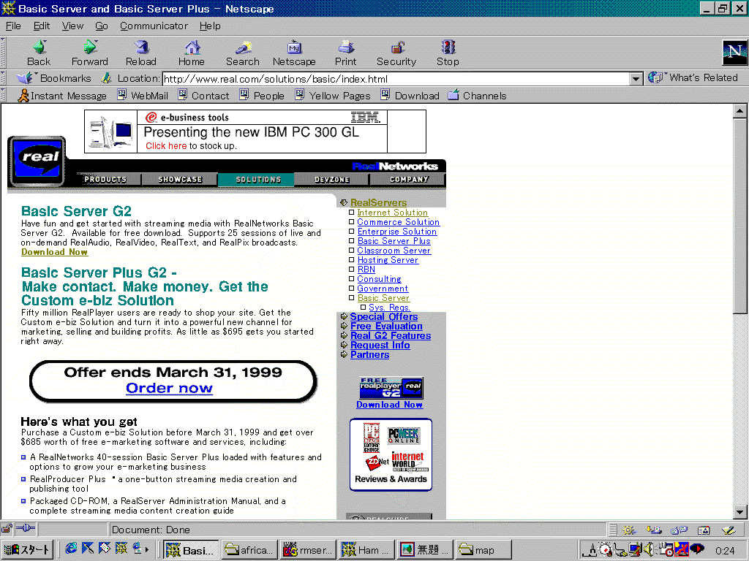The image size is (749, 561).
Task: Click into the Location URL field
Action: [x=396, y=79]
